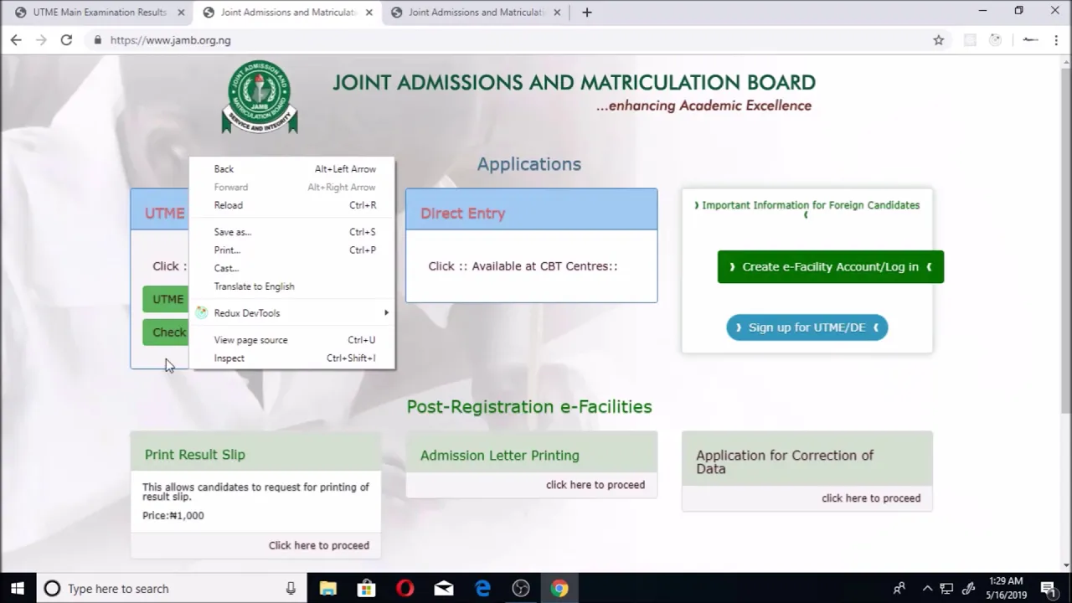The width and height of the screenshot is (1072, 603).
Task: Click the browser back arrow button
Action: click(16, 39)
